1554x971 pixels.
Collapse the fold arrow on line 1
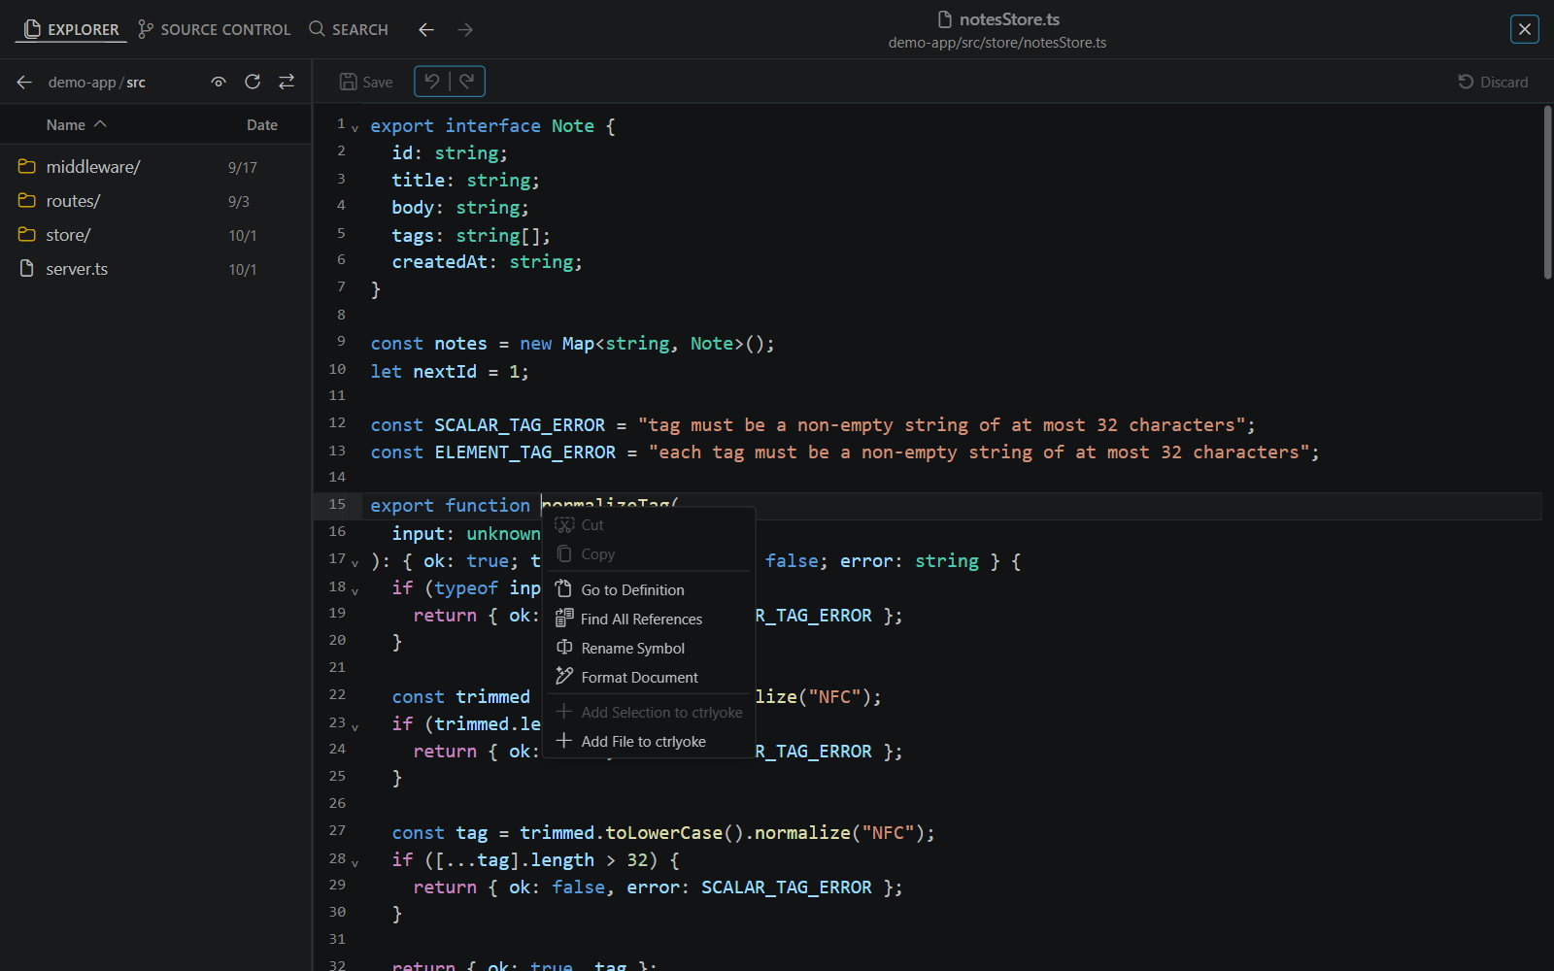(x=355, y=128)
